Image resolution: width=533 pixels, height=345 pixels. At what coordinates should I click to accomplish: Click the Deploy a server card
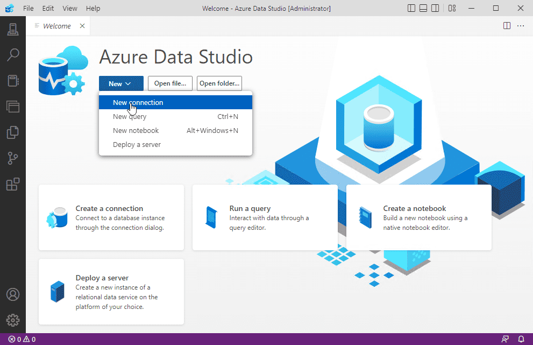111,292
